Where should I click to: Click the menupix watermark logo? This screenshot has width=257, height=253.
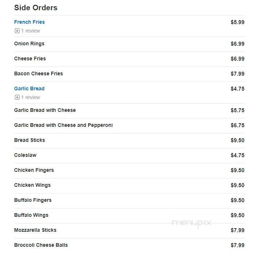tap(191, 223)
